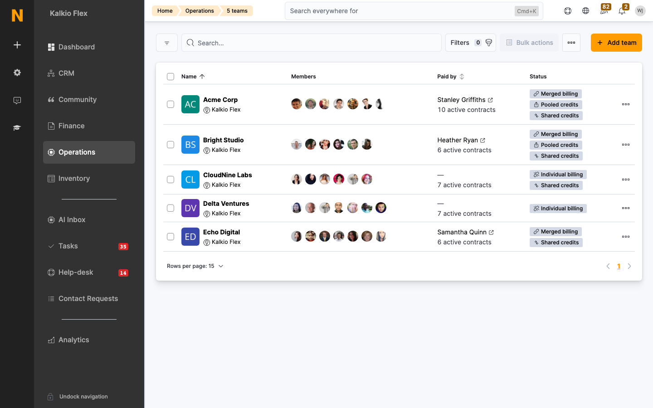Open the more options button beside Bulk actions
This screenshot has width=653, height=408.
click(571, 43)
